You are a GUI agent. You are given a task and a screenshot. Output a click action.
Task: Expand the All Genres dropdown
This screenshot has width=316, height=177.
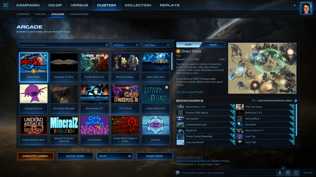click(x=126, y=45)
